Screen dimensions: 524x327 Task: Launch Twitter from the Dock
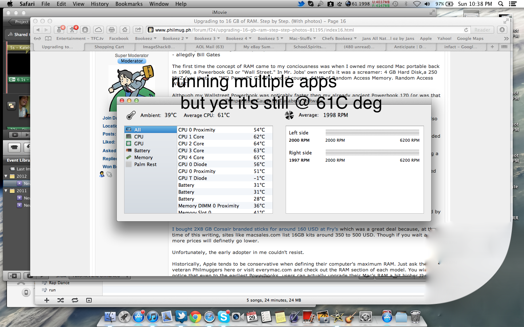pyautogui.click(x=181, y=317)
